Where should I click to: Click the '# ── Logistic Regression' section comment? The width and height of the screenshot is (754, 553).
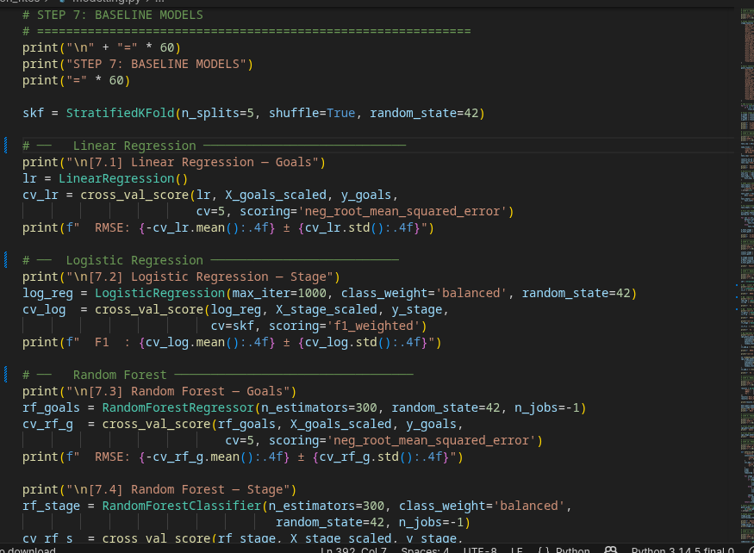[x=210, y=260]
